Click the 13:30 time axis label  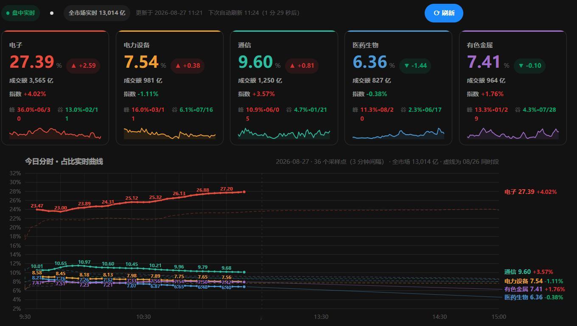(x=321, y=317)
